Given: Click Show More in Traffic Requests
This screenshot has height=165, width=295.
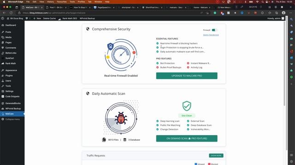Looking at the screenshot, I should coord(216,156).
